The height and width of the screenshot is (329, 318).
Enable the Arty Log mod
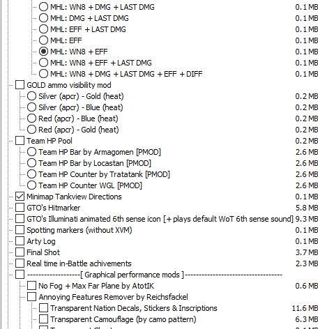coord(20,241)
